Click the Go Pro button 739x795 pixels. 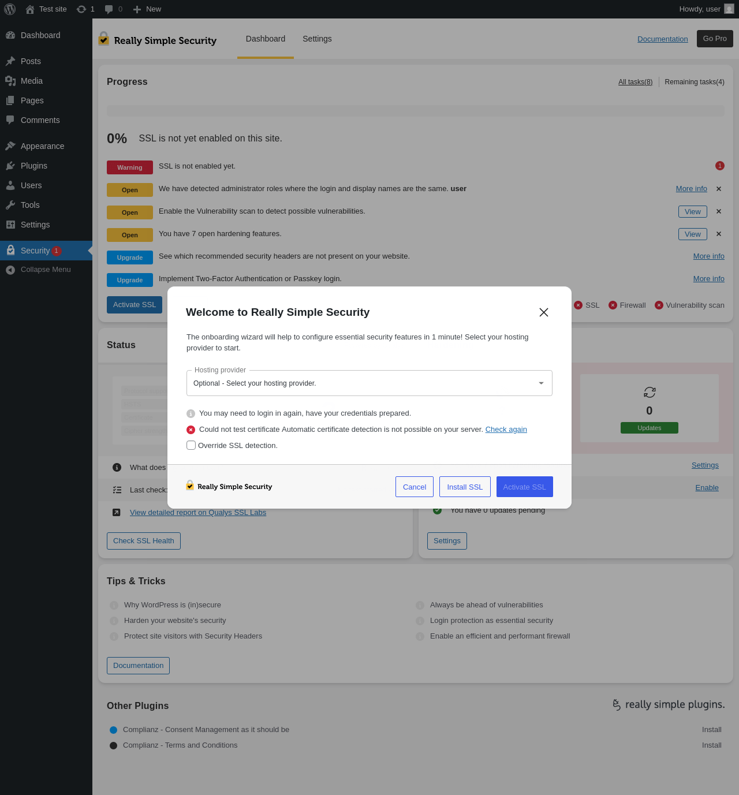click(715, 39)
